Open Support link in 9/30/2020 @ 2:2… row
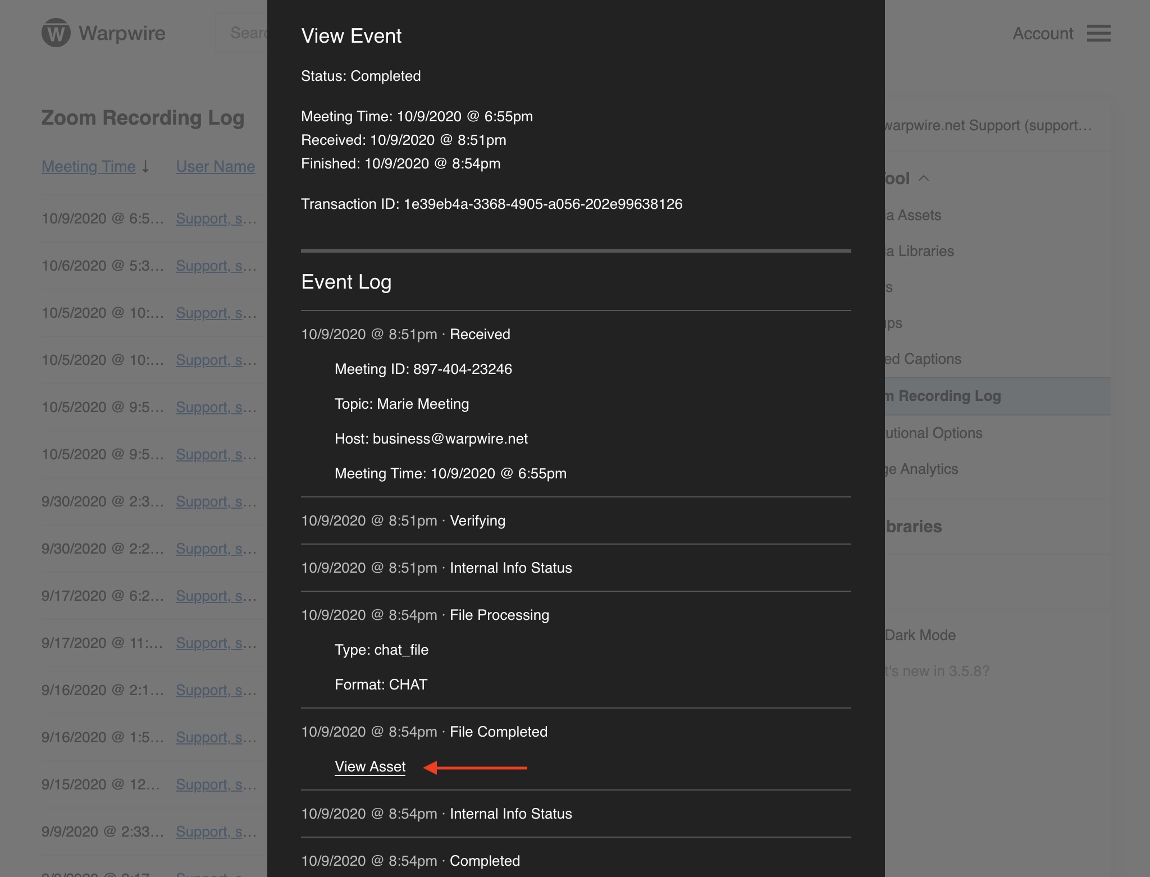 tap(216, 549)
